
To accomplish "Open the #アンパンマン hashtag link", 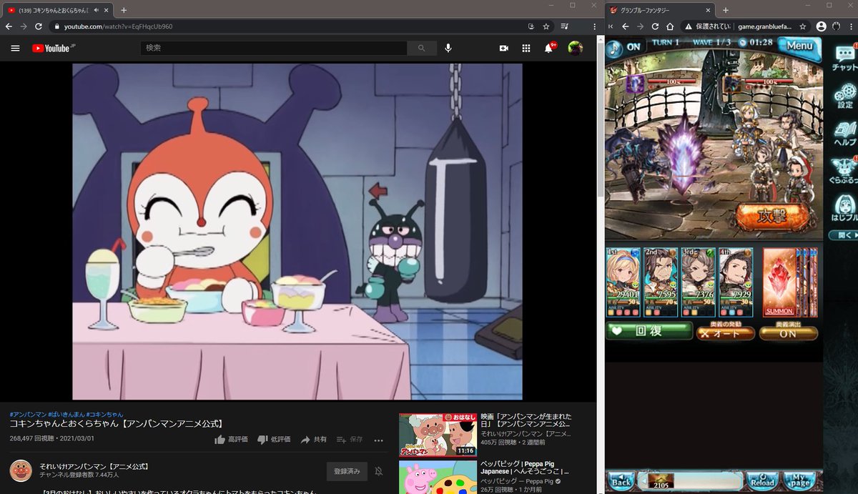I will [28, 414].
